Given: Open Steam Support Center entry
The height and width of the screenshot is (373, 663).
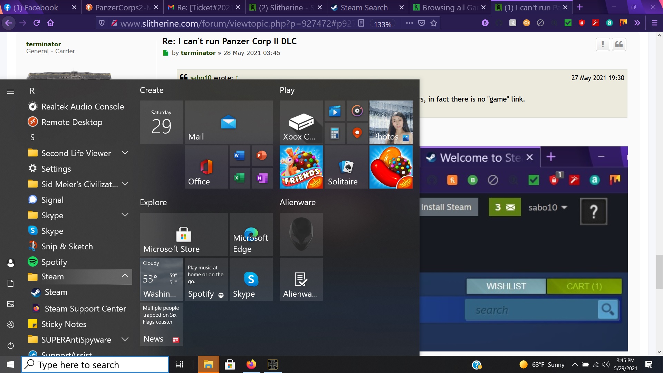Looking at the screenshot, I should 85,308.
